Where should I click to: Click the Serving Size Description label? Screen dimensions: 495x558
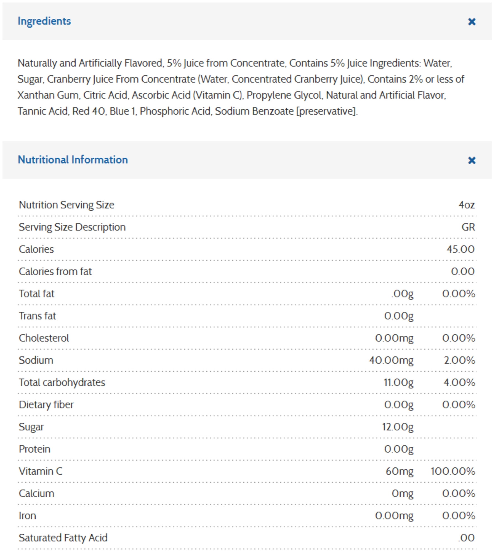pyautogui.click(x=72, y=227)
